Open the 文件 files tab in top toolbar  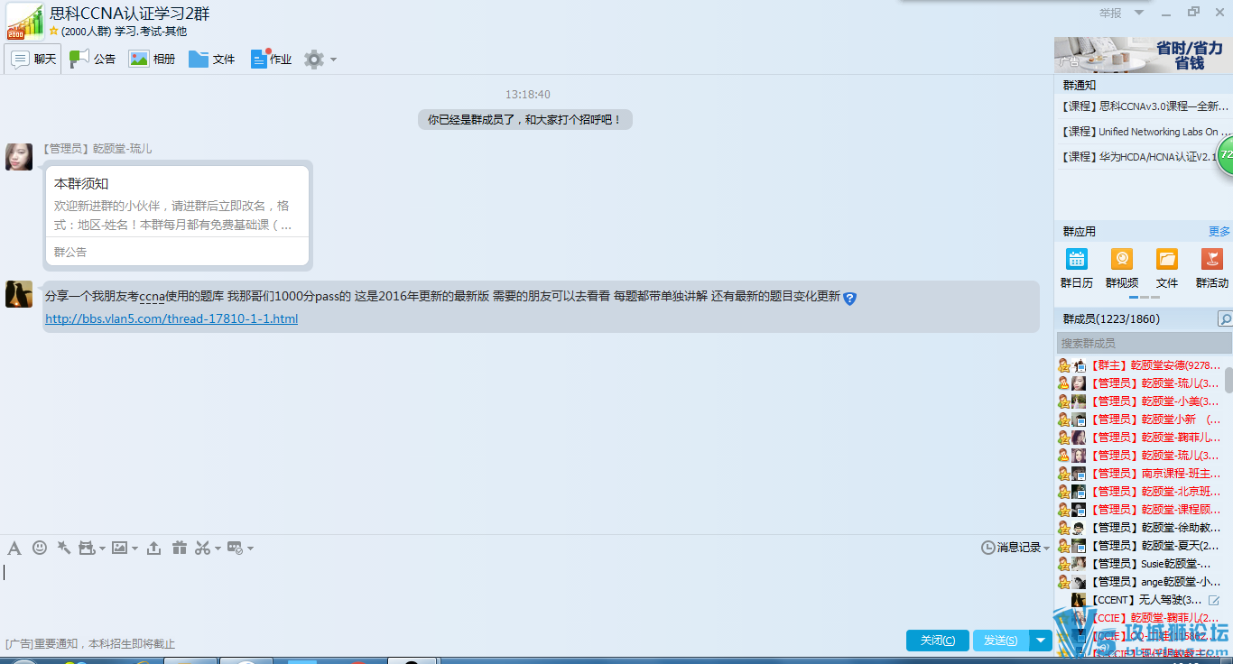point(211,60)
